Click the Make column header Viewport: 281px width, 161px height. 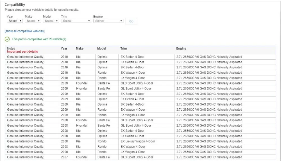tap(80, 48)
